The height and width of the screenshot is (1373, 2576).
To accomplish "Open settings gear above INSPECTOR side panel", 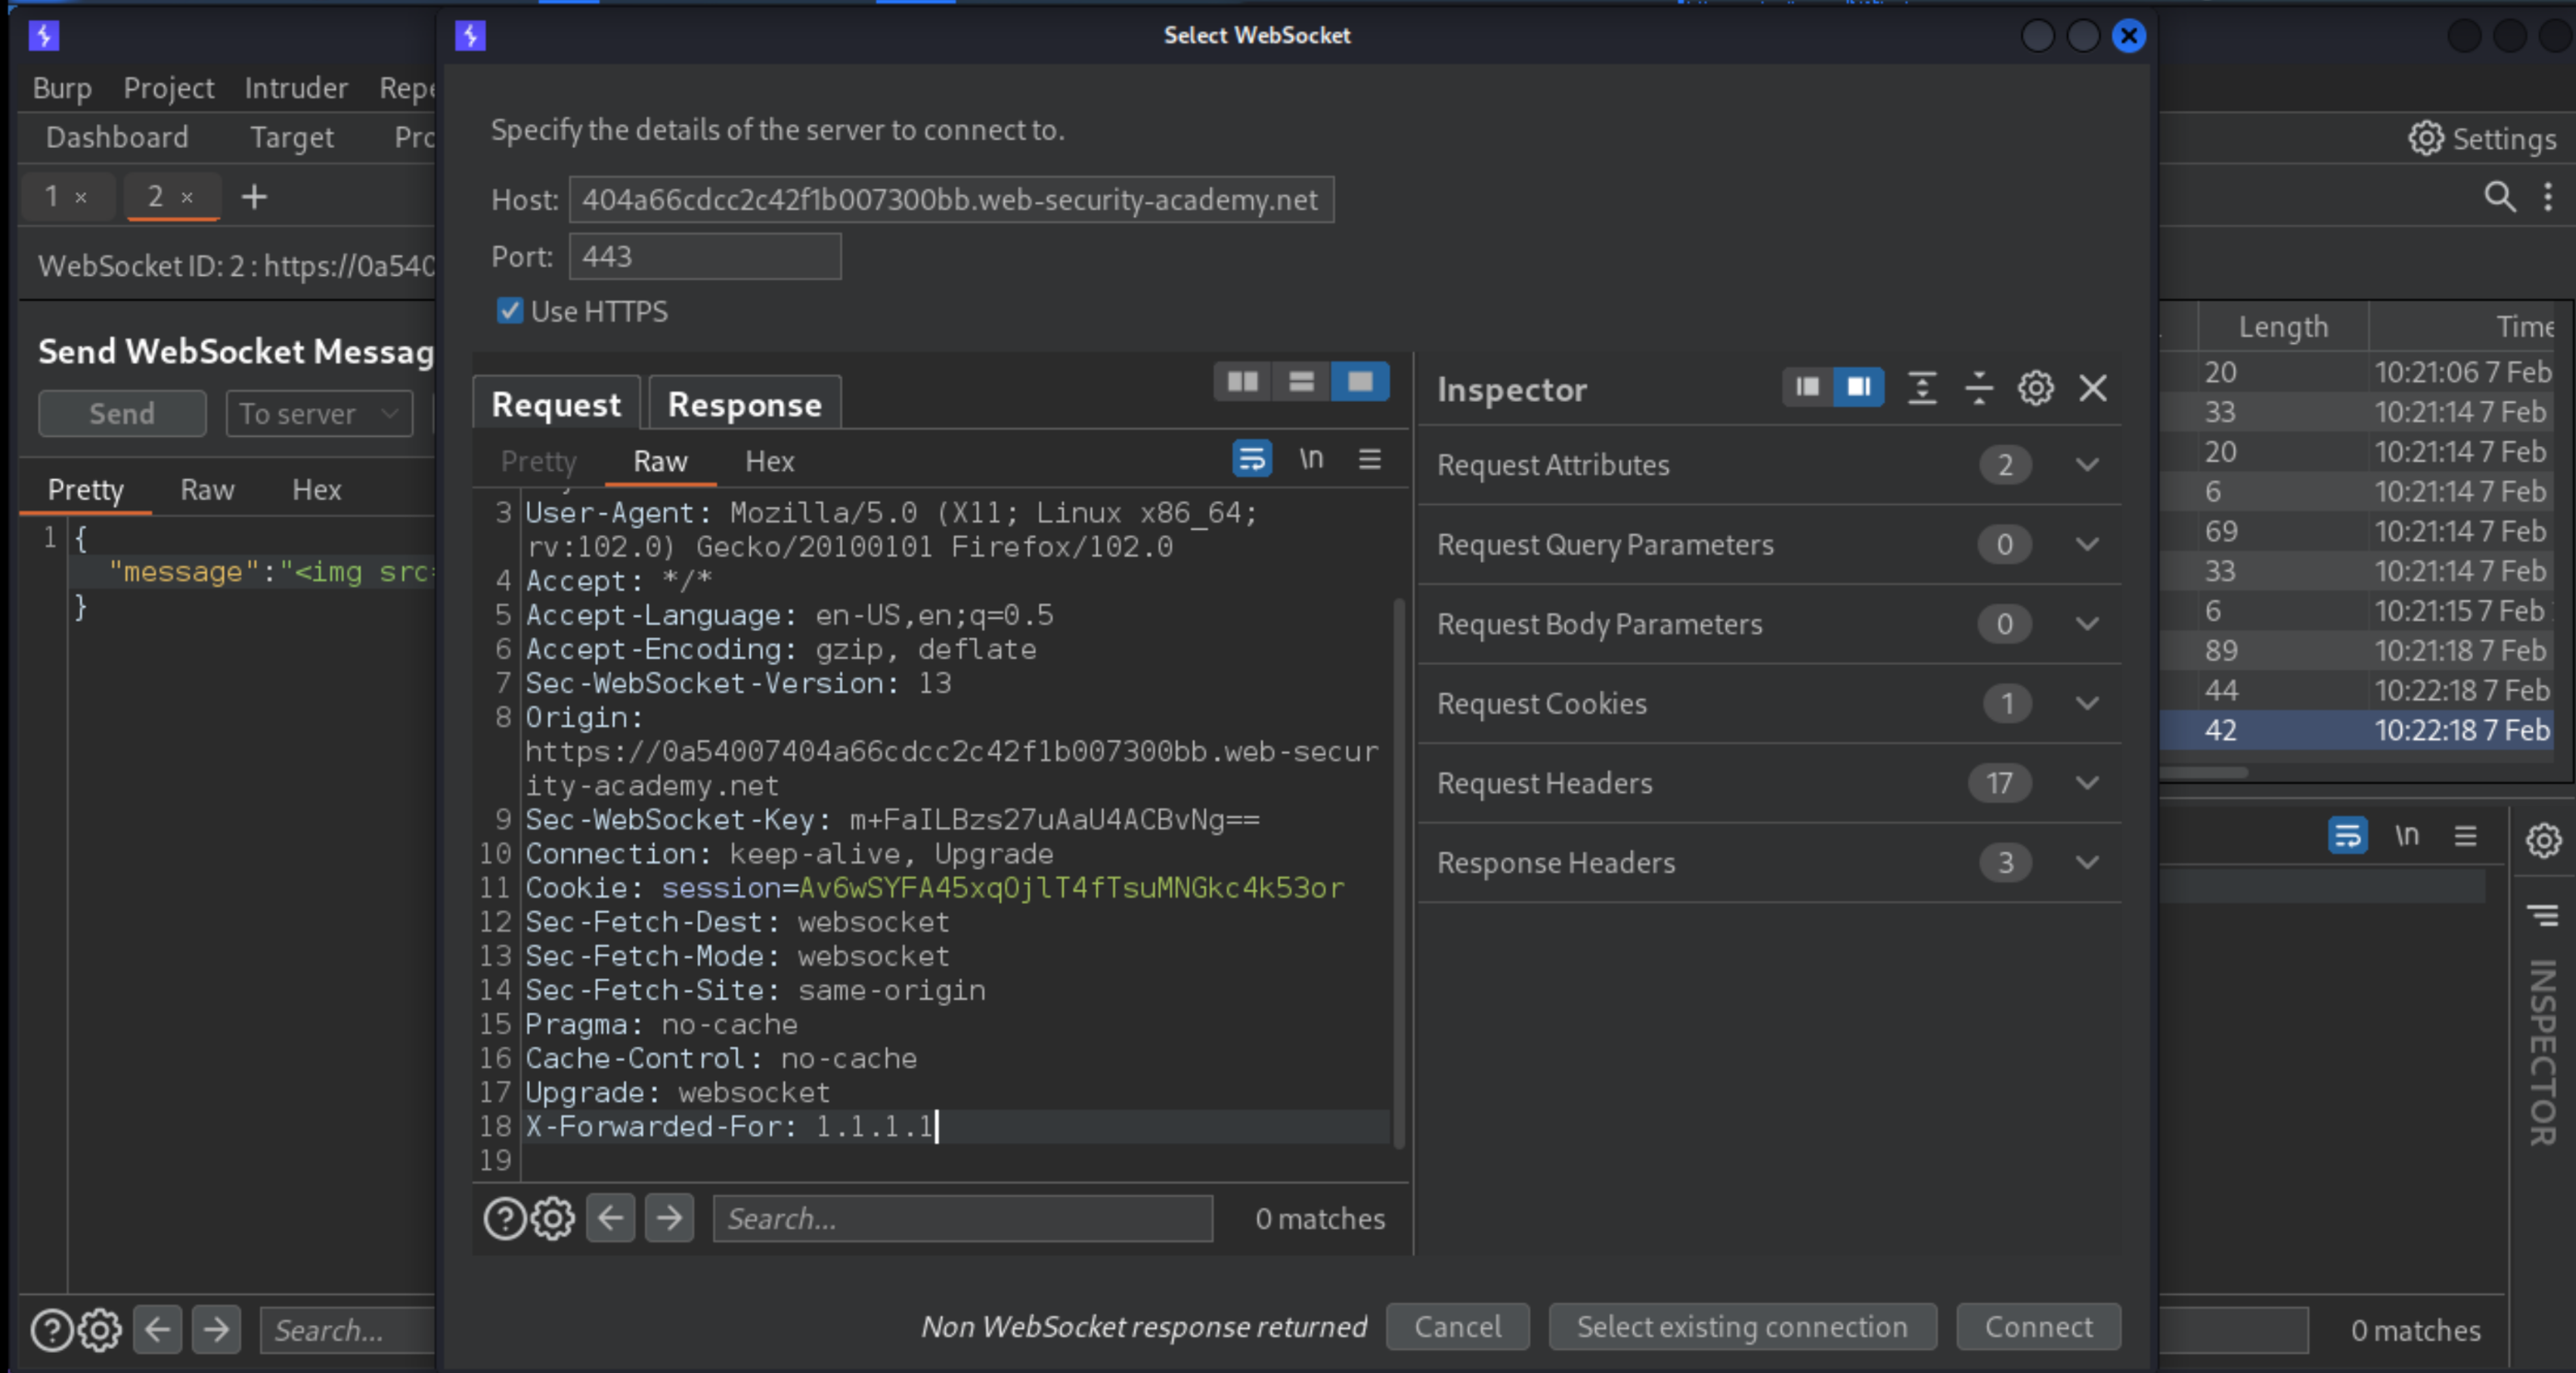I will (2543, 841).
